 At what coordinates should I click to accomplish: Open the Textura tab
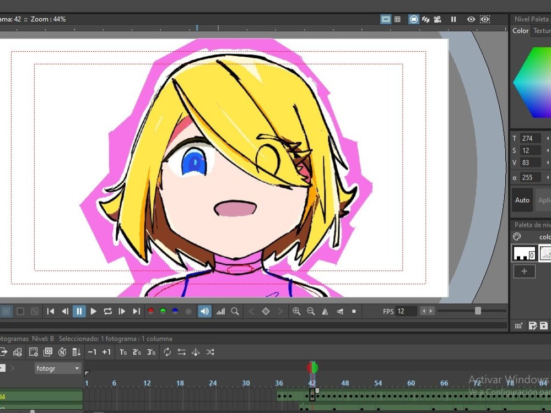542,31
